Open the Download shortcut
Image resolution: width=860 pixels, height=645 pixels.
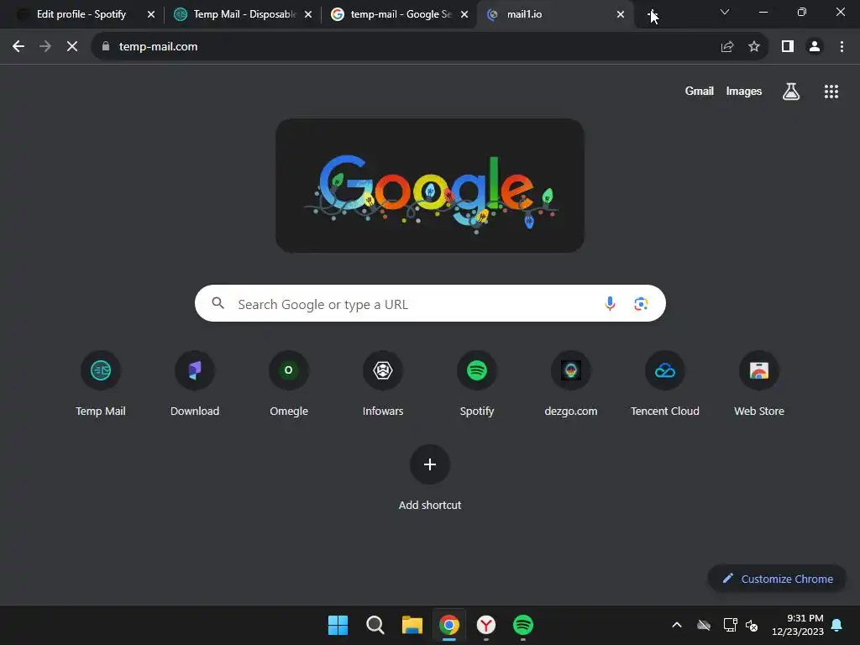[x=195, y=384]
